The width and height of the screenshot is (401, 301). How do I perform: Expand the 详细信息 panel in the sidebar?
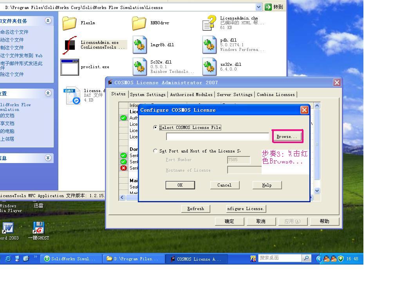48,158
